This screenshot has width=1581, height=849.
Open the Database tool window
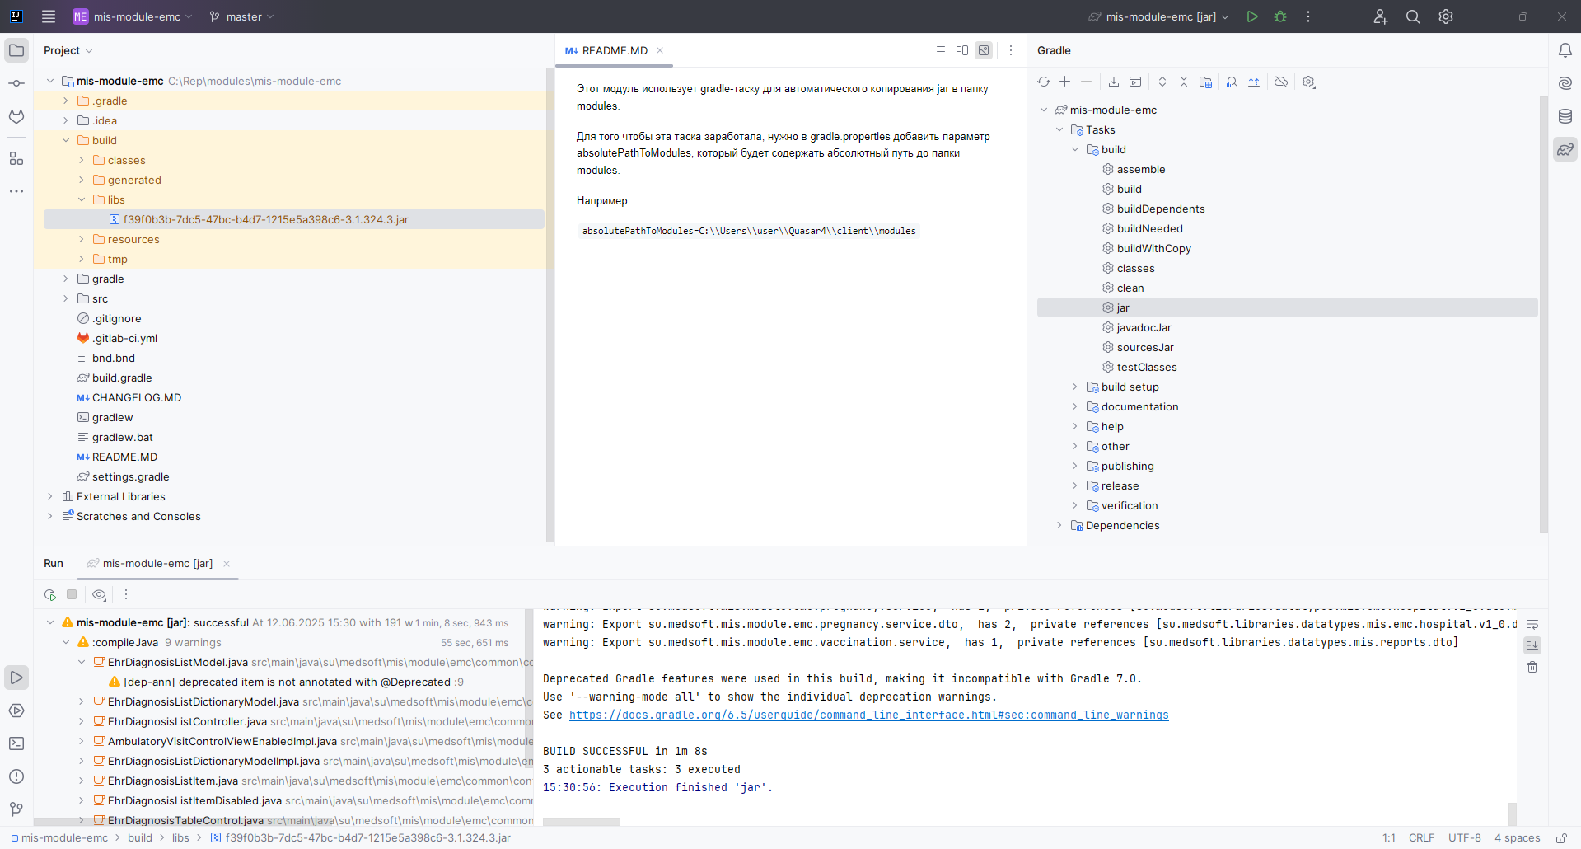pyautogui.click(x=1565, y=116)
